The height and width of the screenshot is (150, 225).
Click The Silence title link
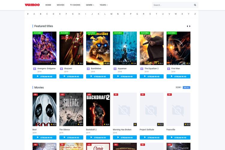click(x=64, y=130)
